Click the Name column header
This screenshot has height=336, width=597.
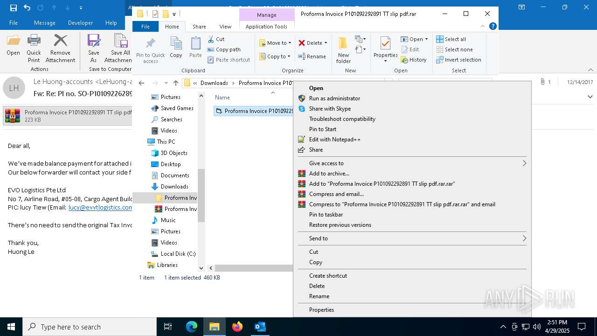tap(222, 98)
